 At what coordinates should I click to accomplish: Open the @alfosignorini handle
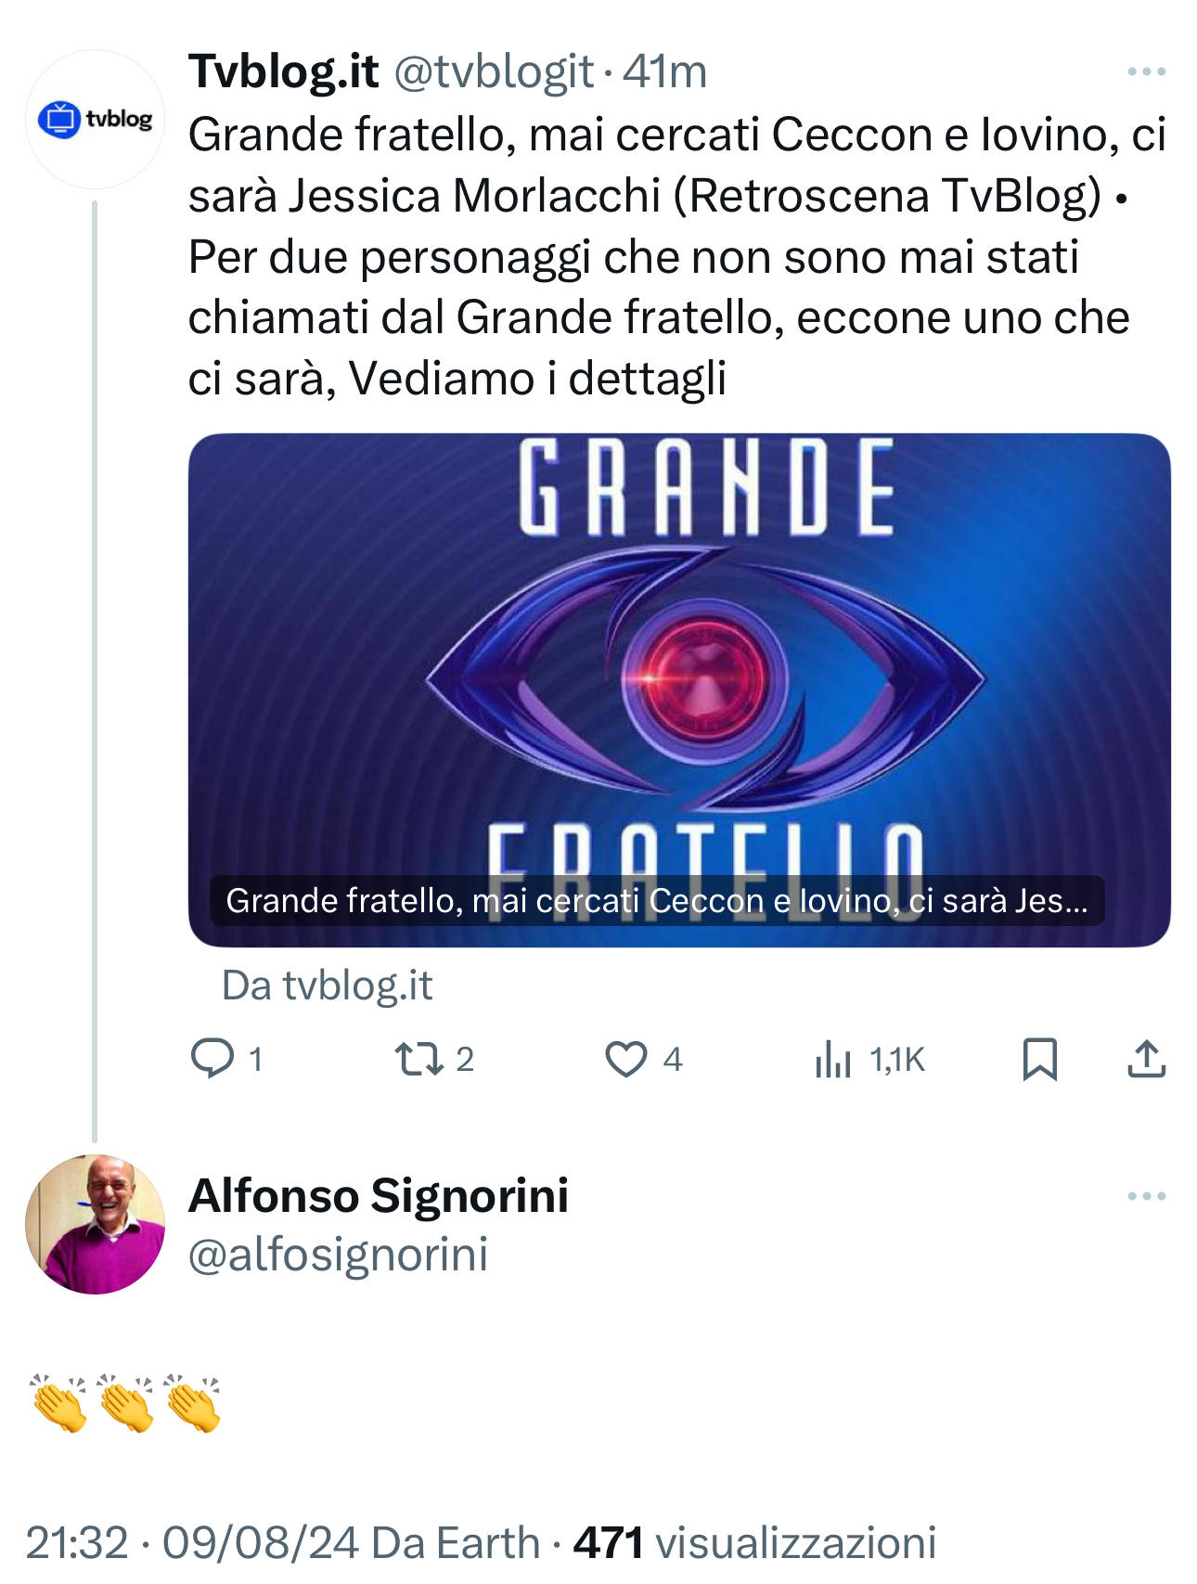(338, 1255)
